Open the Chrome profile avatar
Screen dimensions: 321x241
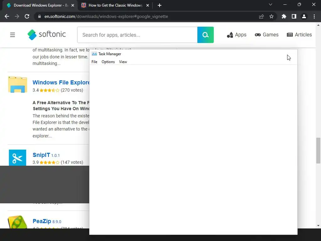(x=304, y=16)
